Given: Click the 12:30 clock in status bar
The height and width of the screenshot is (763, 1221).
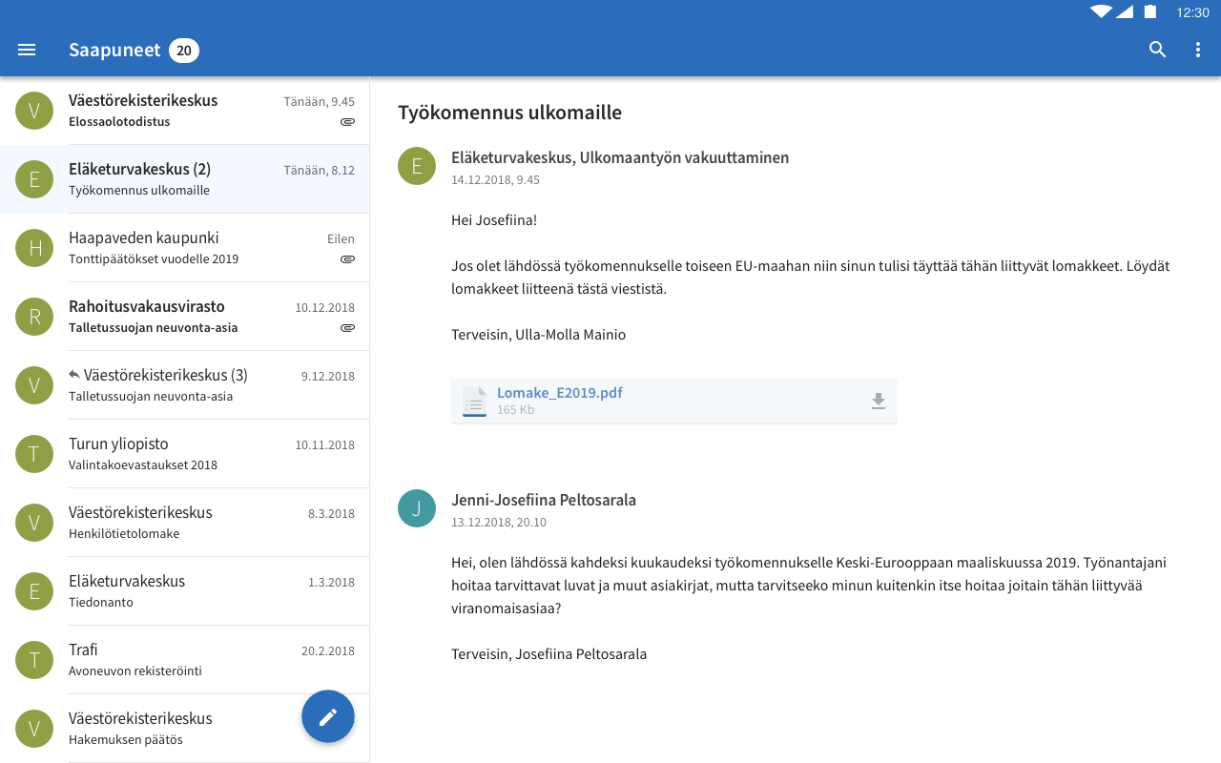Looking at the screenshot, I should 1192,12.
